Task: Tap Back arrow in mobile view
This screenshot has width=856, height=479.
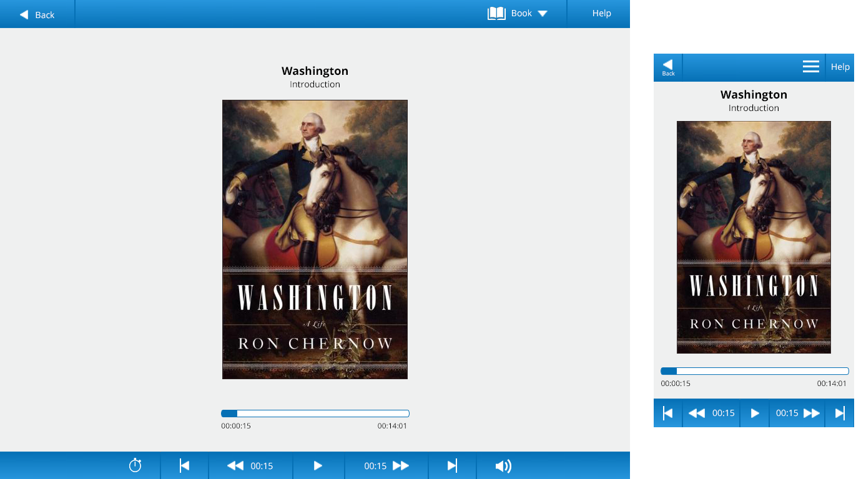Action: point(668,67)
